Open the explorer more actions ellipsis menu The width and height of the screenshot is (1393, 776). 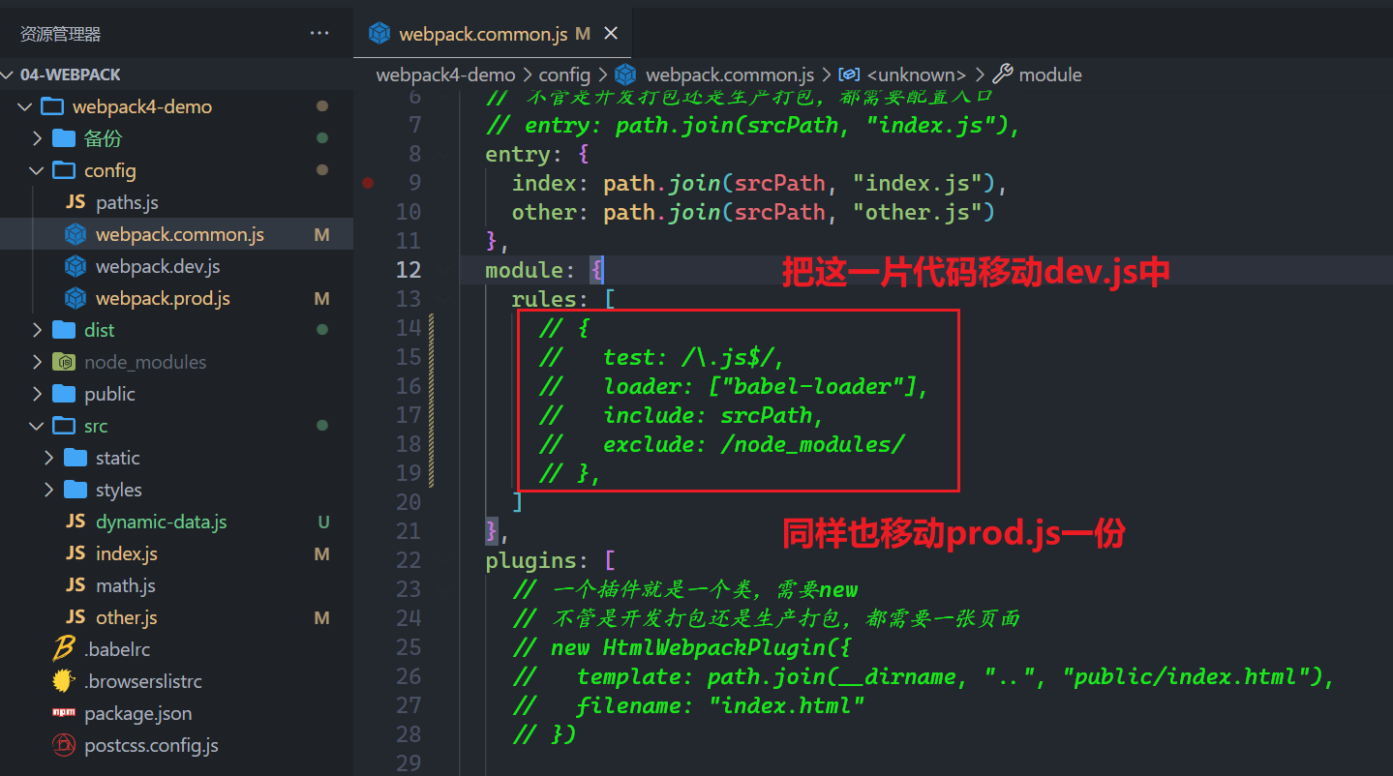pyautogui.click(x=319, y=34)
